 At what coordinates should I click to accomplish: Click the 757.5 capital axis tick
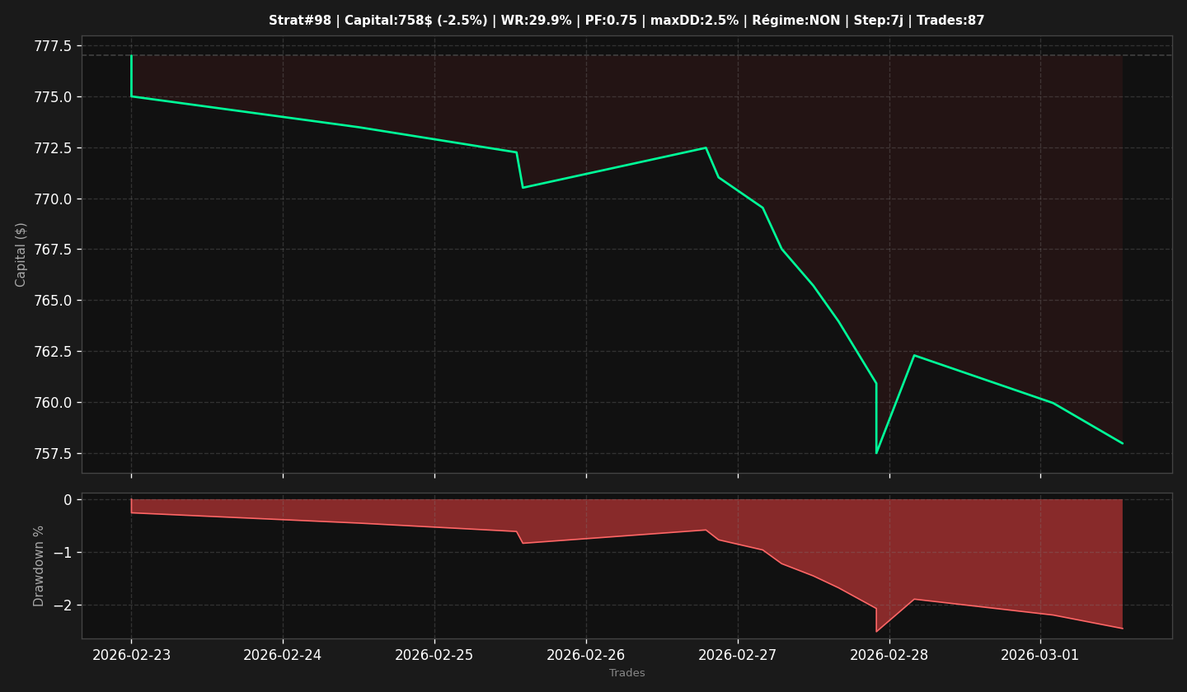pyautogui.click(x=53, y=454)
